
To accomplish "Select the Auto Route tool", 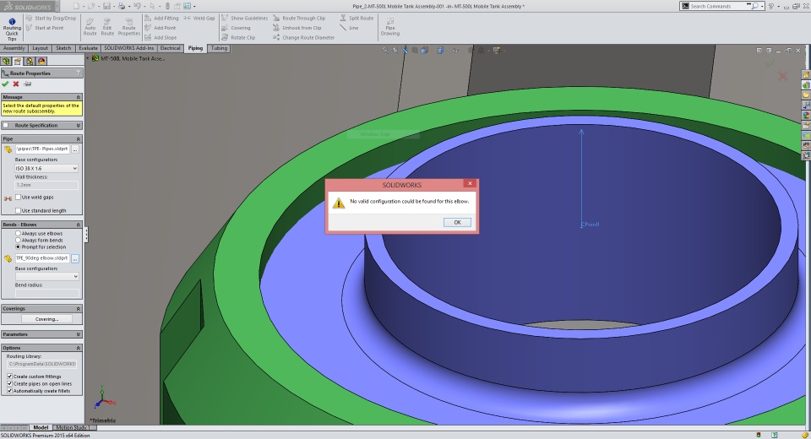I will [90, 27].
